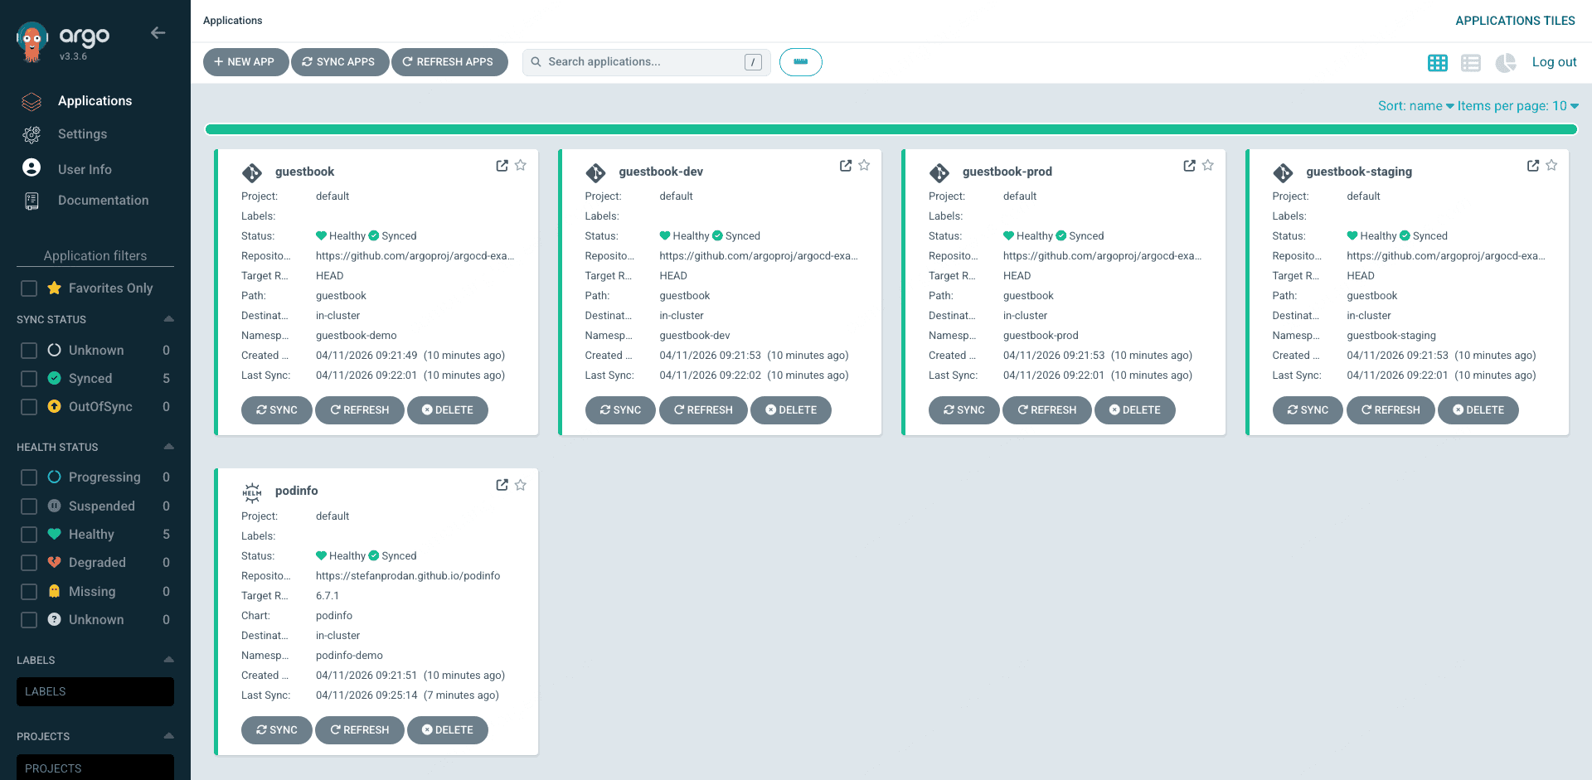The image size is (1592, 780).
Task: Open User Info from the sidebar icon
Action: pos(31,167)
